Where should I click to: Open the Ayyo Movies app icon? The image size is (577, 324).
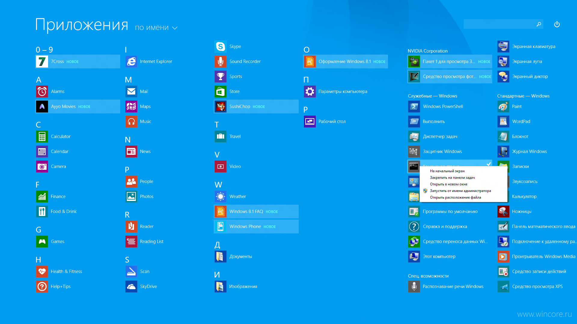tap(42, 106)
